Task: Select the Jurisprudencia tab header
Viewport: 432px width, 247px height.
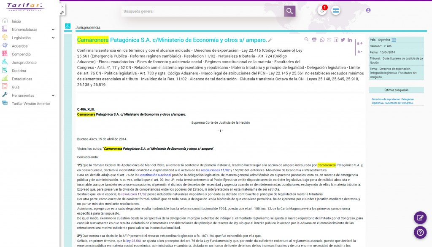Action: [x=88, y=27]
